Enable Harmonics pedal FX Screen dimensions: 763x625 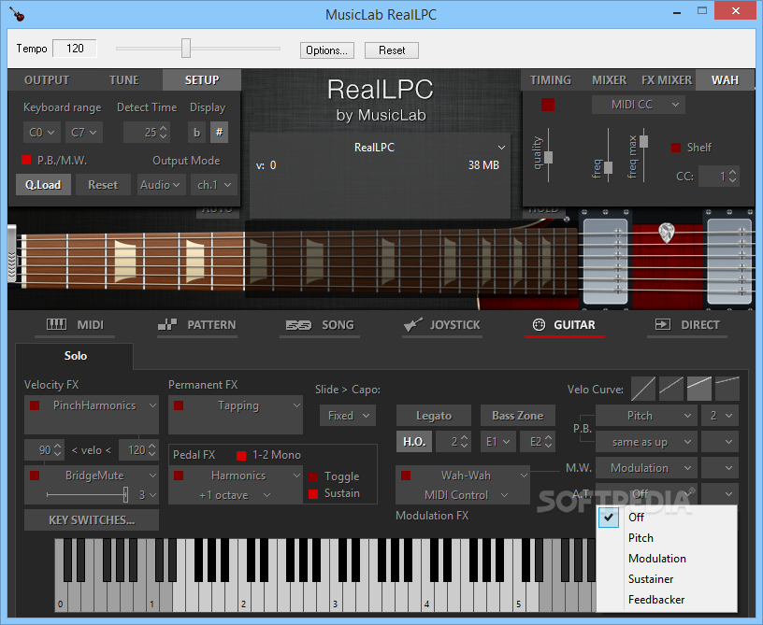pos(179,476)
